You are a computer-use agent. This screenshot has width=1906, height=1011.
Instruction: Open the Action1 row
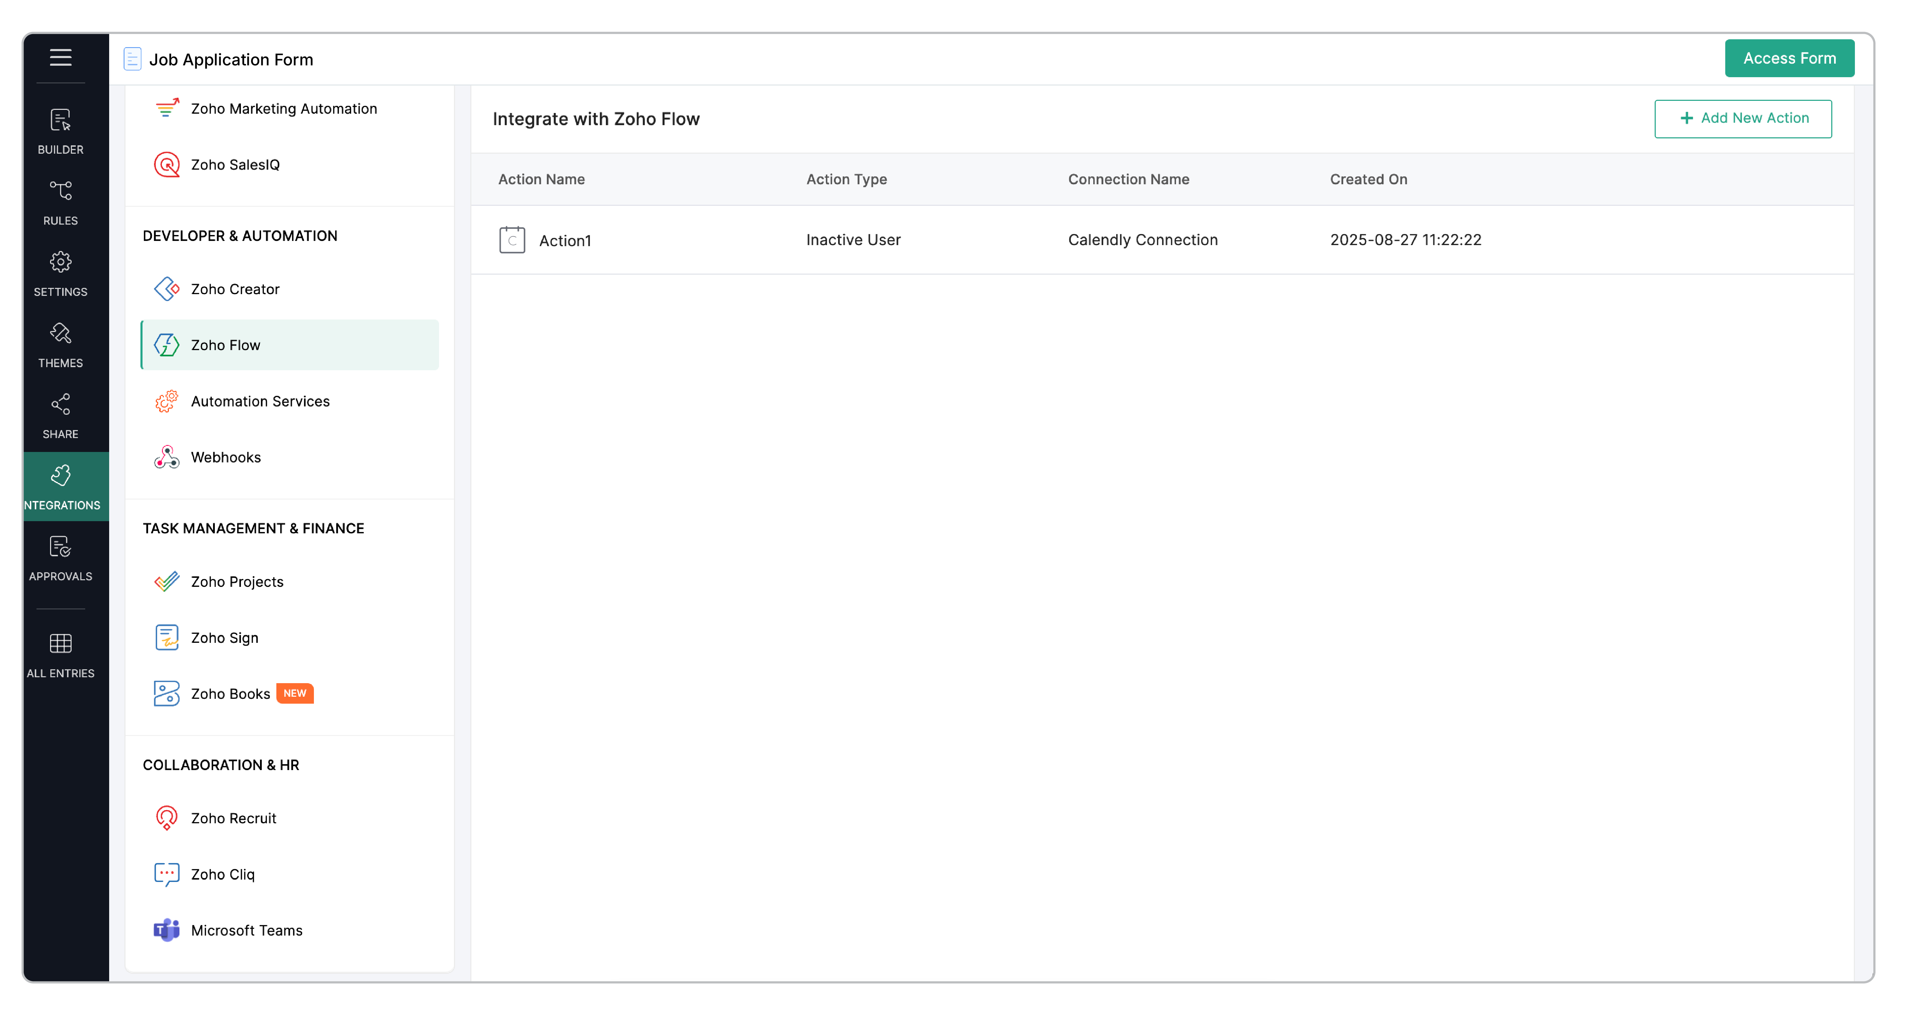click(x=565, y=241)
